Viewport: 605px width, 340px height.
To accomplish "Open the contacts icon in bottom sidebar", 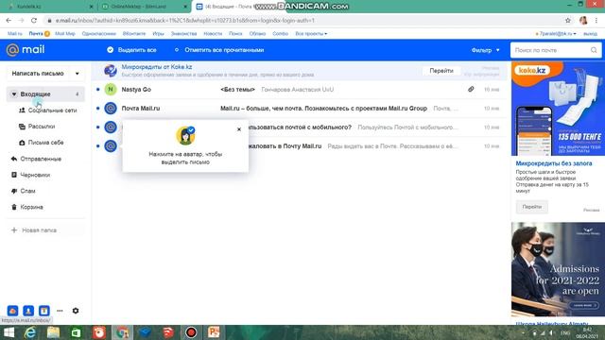I will click(x=28, y=311).
